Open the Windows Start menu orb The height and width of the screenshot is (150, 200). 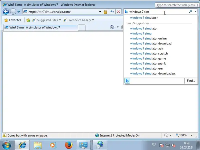point(7,145)
